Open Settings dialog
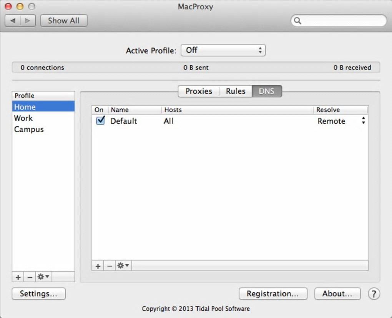This screenshot has height=318, width=392. [x=39, y=294]
